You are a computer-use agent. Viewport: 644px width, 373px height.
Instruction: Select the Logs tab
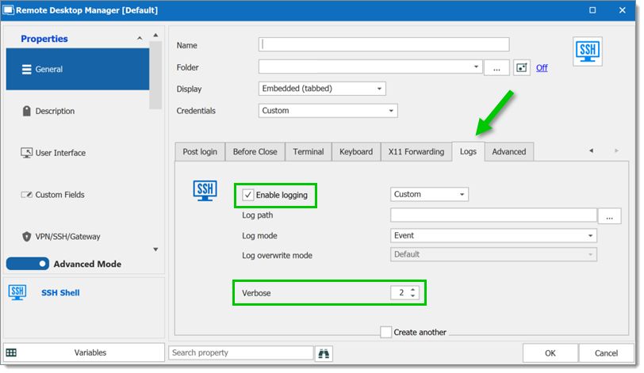coord(468,152)
